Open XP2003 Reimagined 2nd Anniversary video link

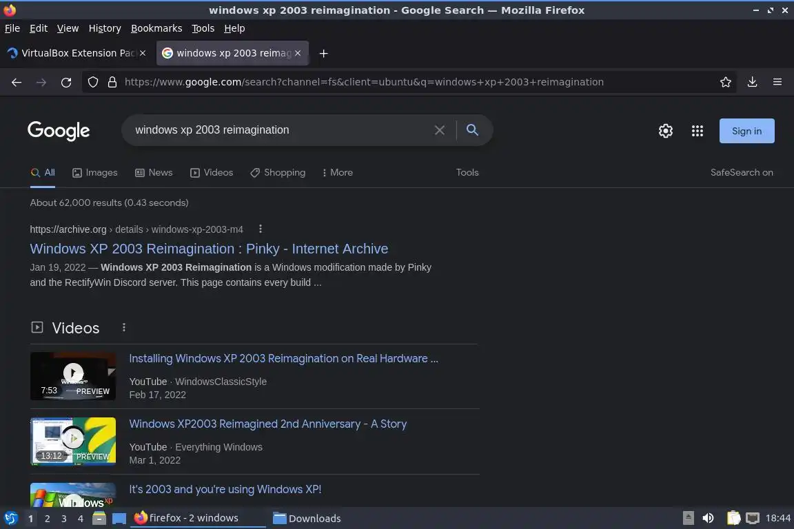tap(268, 424)
